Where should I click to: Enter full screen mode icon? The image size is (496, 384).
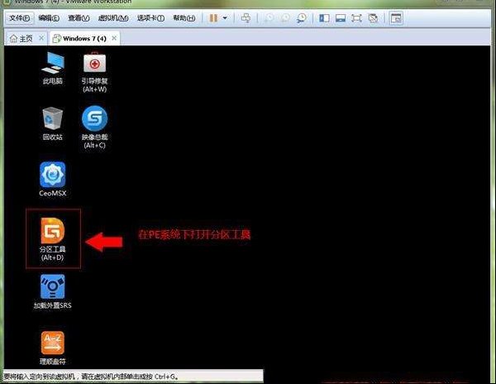[356, 18]
